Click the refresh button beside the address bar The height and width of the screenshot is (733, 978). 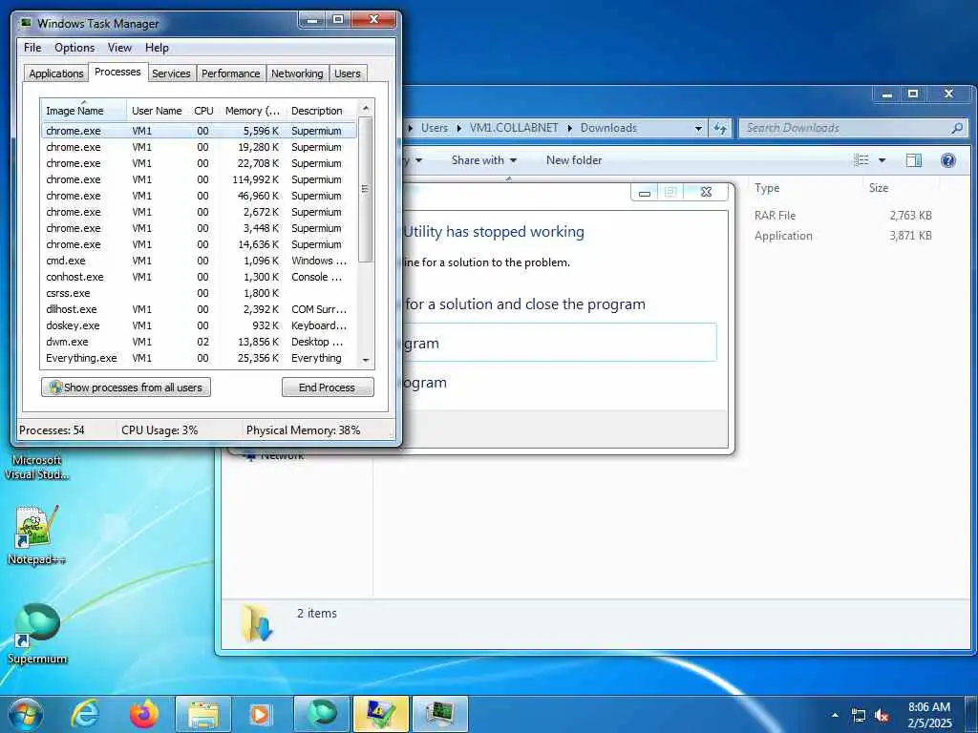(x=720, y=128)
